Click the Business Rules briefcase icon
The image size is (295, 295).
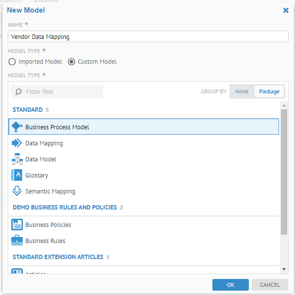point(17,241)
